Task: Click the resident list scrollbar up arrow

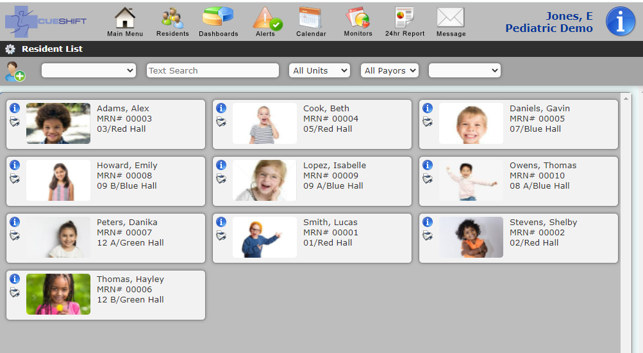Action: [x=626, y=98]
